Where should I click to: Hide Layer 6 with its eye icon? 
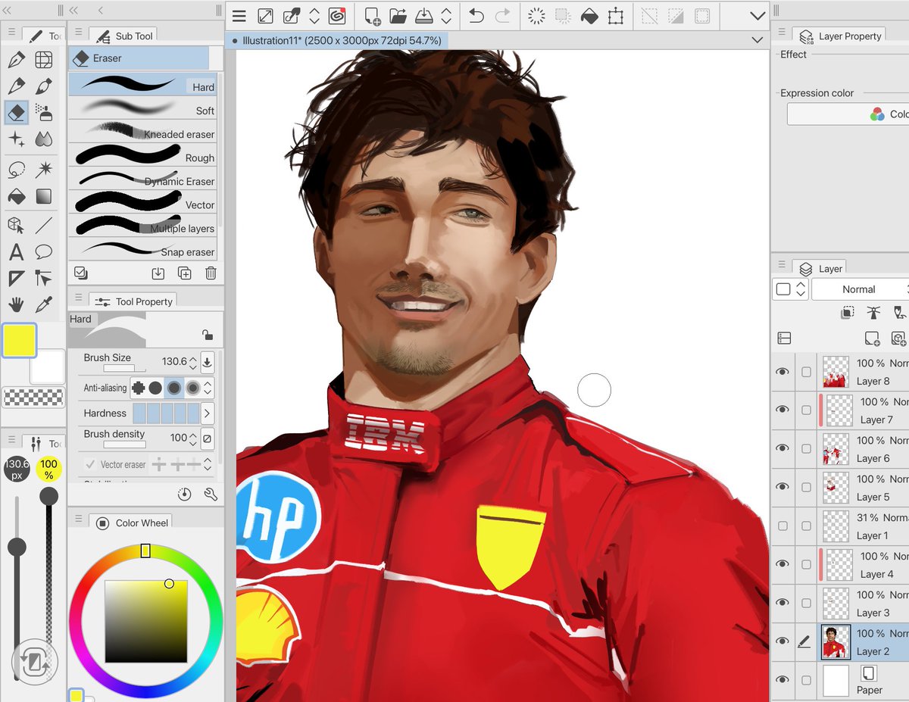(x=782, y=448)
